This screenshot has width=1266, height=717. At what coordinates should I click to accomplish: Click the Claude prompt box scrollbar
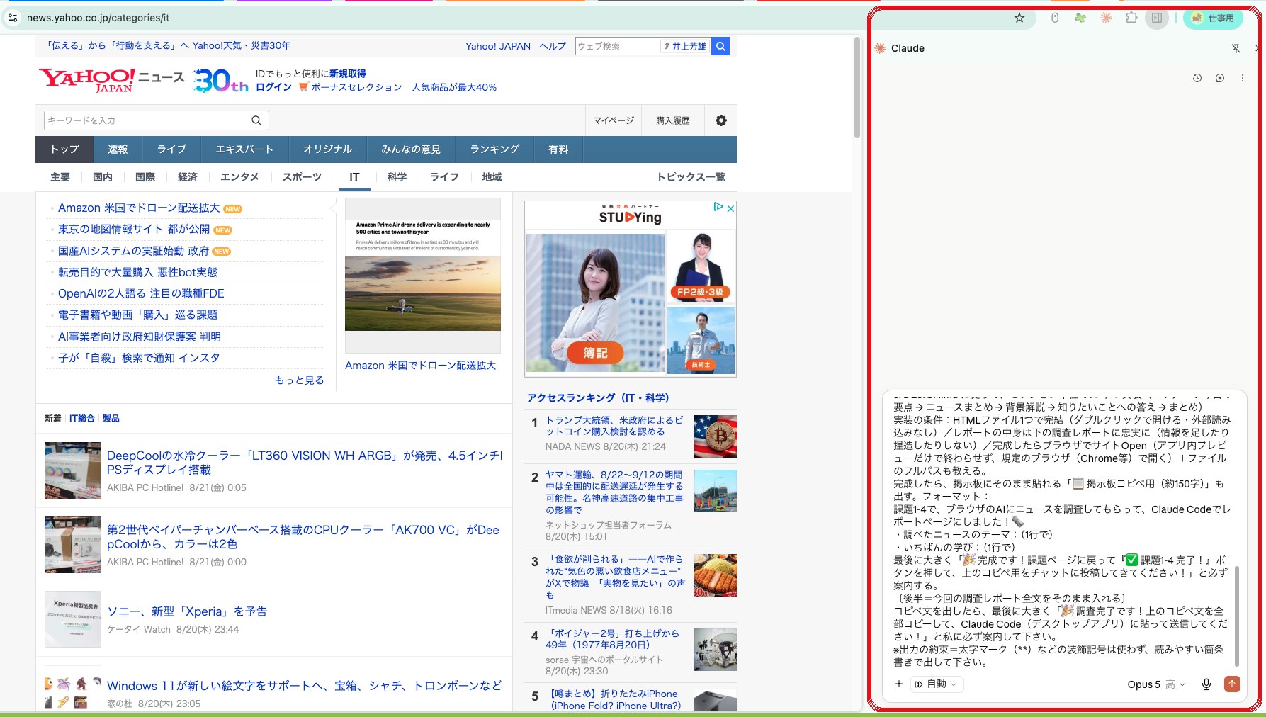pos(1237,615)
